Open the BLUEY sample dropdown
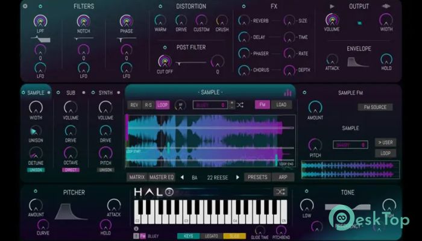422x241 pixels. 209,105
